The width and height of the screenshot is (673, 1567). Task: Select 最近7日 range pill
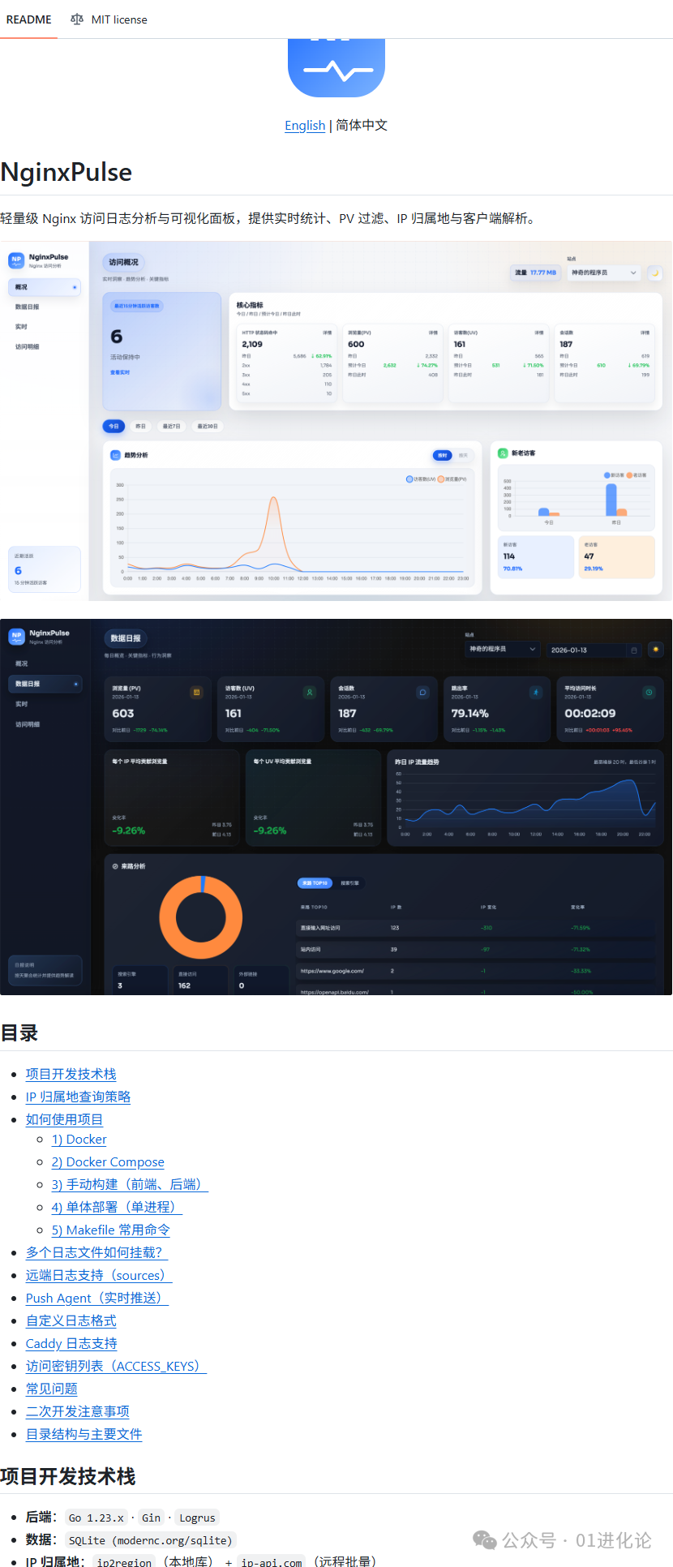[x=172, y=426]
